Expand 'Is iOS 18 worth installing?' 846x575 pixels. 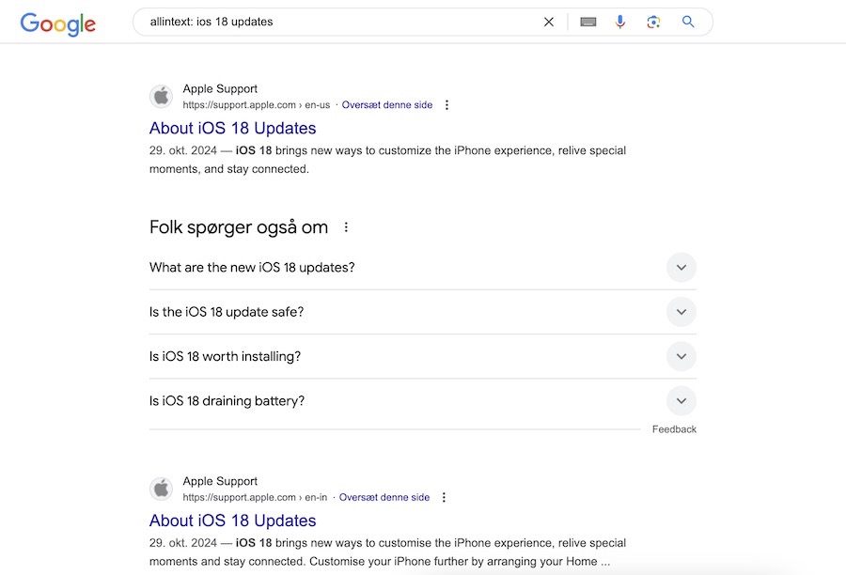[x=681, y=356]
